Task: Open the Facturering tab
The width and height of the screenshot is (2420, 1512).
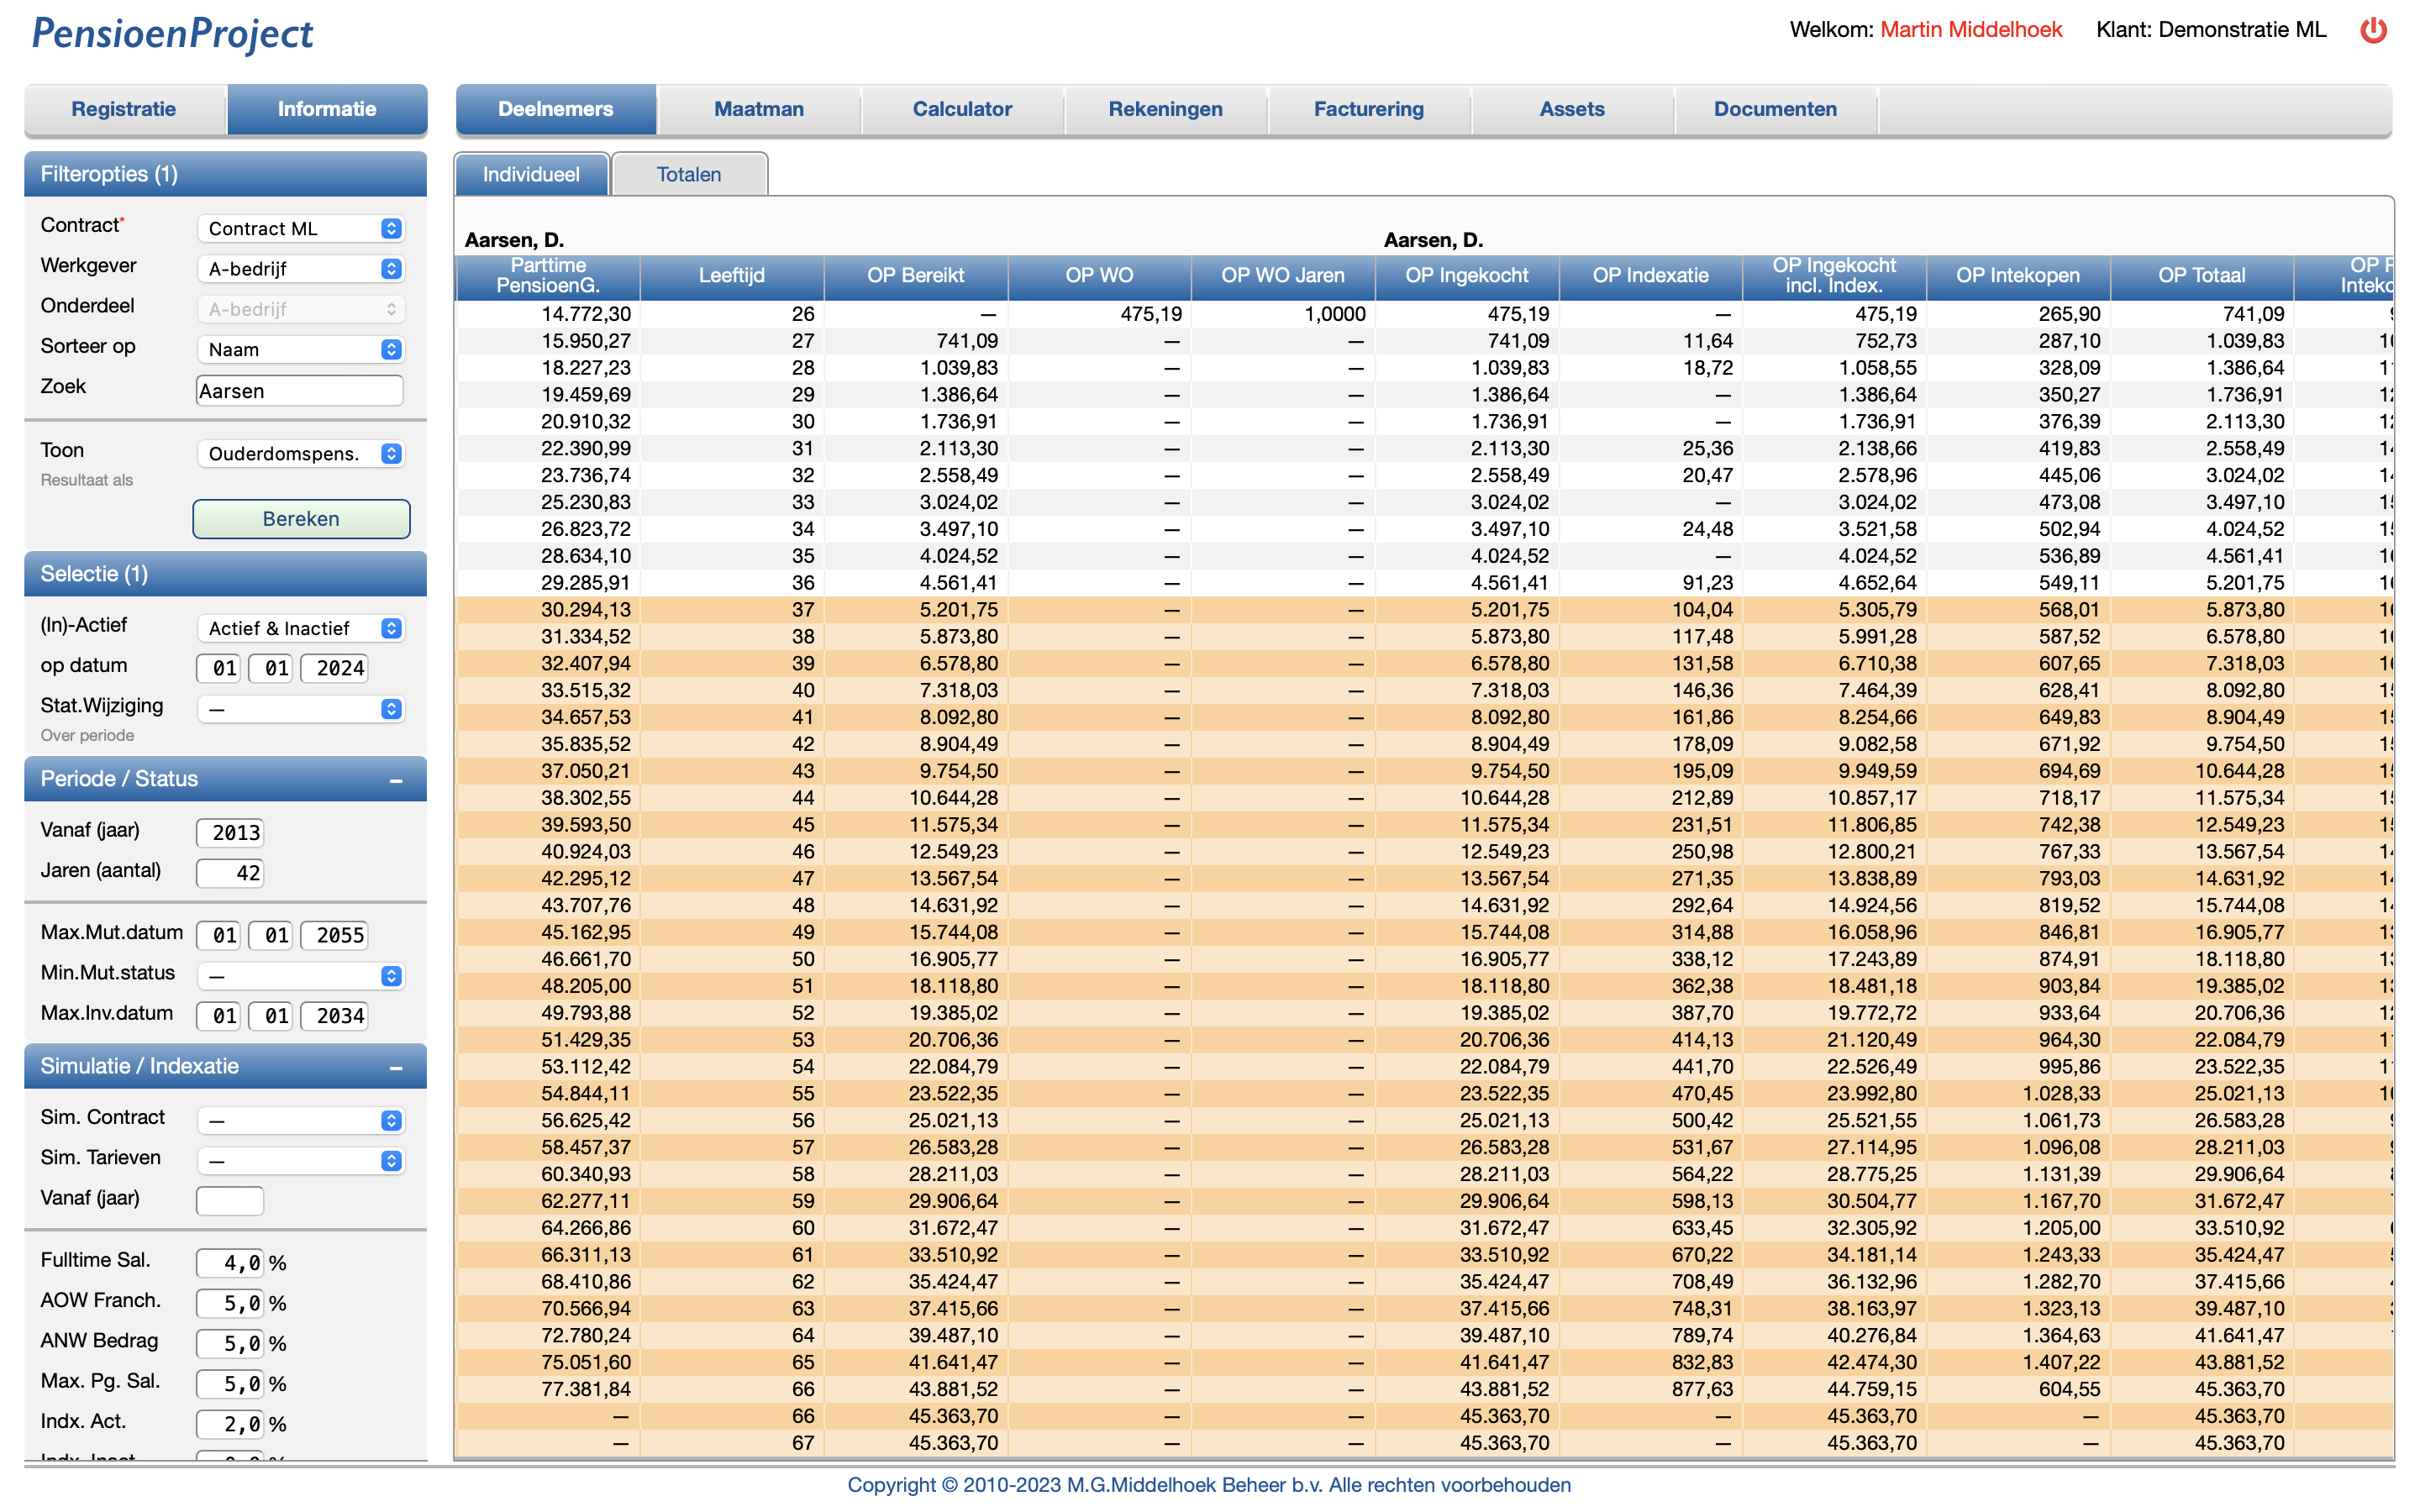Action: coord(1367,109)
